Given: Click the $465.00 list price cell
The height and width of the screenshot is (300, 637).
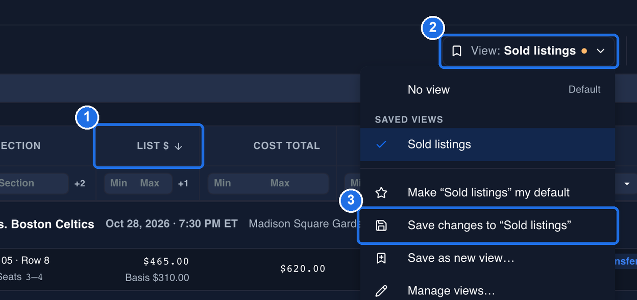Looking at the screenshot, I should [x=166, y=262].
